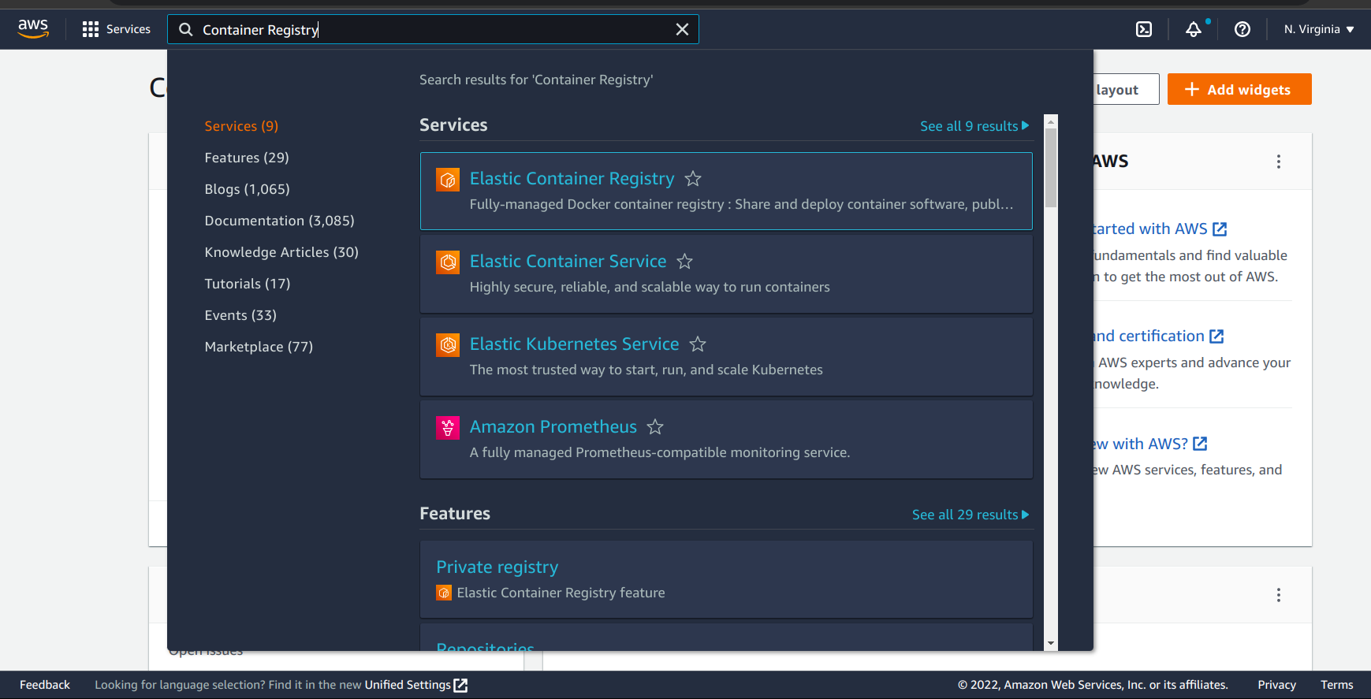The width and height of the screenshot is (1371, 699).
Task: Click the Elastic Container Registry service icon
Action: [x=448, y=180]
